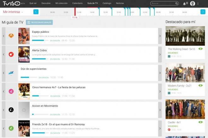Go to next programme on Alerta Cobra row

[x=160, y=55]
